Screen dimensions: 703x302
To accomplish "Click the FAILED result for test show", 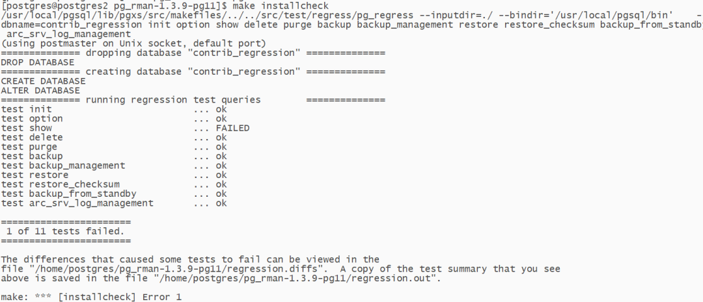I will pos(232,128).
